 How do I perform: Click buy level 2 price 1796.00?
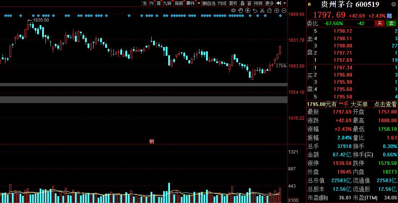343,75
